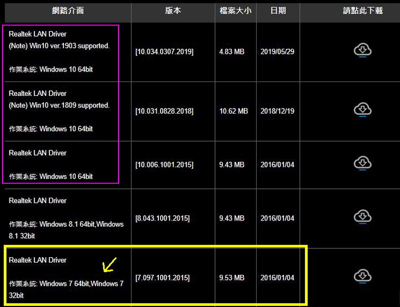Click version text [10.031.0828.2018]

point(164,111)
